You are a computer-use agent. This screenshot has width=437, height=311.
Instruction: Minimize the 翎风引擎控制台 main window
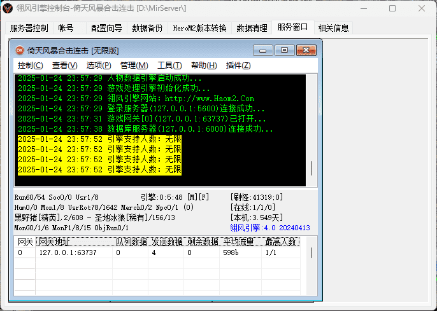pyautogui.click(x=363, y=8)
